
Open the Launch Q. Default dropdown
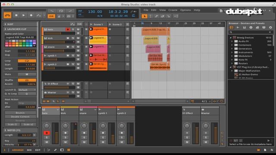tap(27, 90)
